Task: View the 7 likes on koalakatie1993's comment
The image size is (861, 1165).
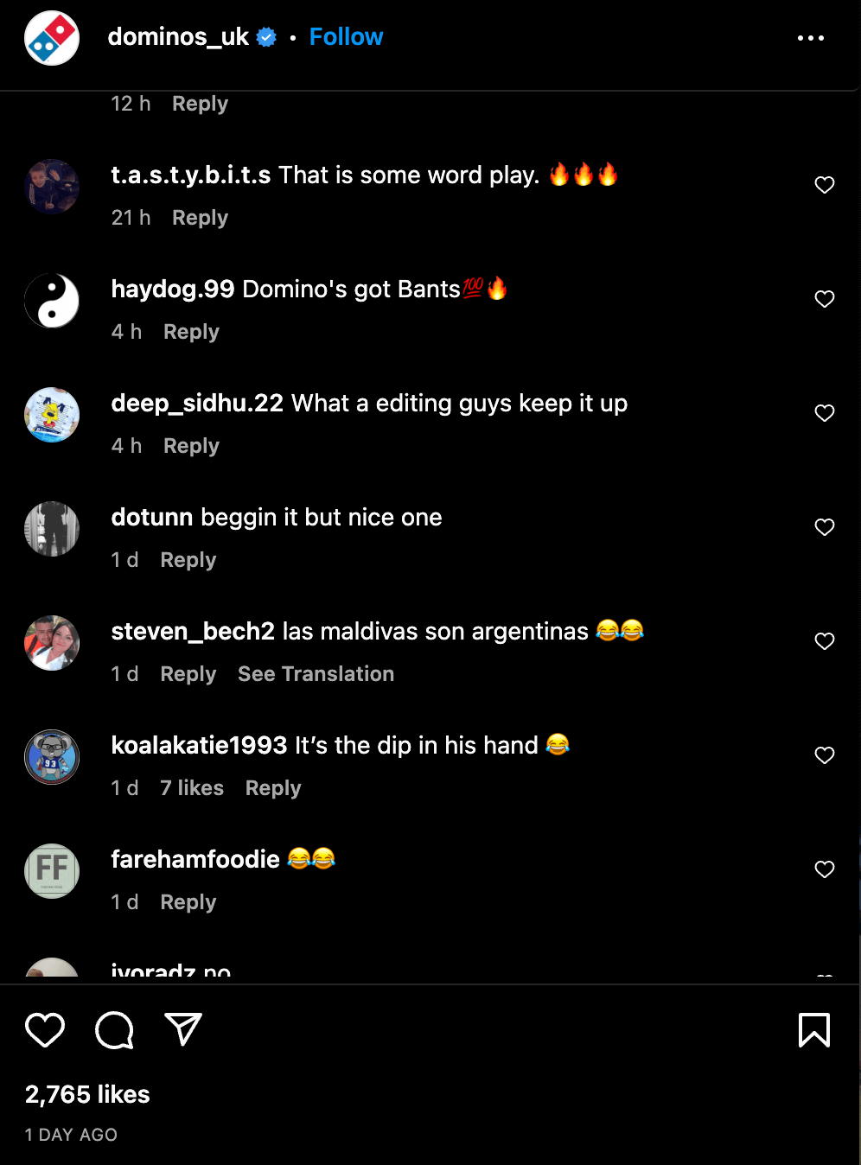Action: coord(191,787)
